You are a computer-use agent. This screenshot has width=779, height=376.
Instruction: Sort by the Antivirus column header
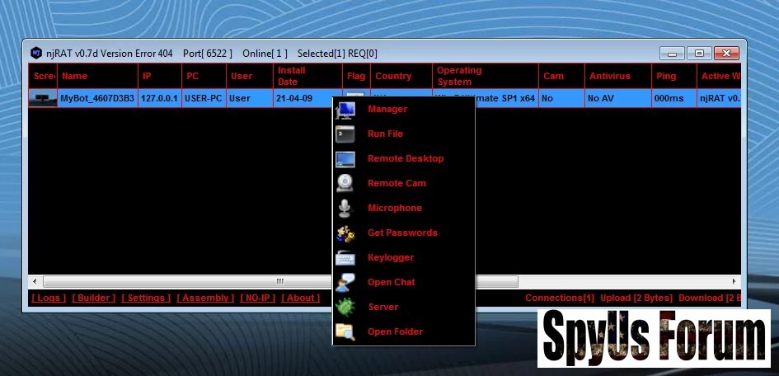coord(609,76)
